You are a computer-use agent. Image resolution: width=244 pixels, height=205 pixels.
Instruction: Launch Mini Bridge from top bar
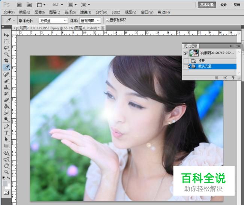[29, 5]
